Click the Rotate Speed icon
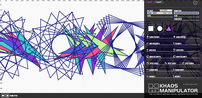 point(174,50)
